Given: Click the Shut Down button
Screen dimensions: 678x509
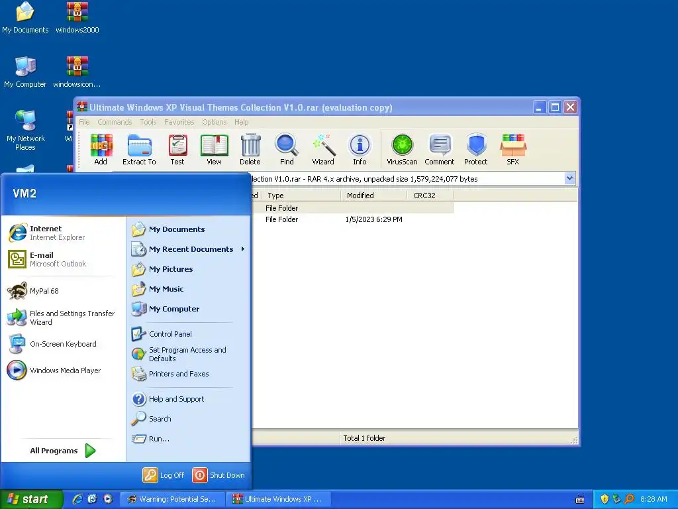Looking at the screenshot, I should point(218,475).
